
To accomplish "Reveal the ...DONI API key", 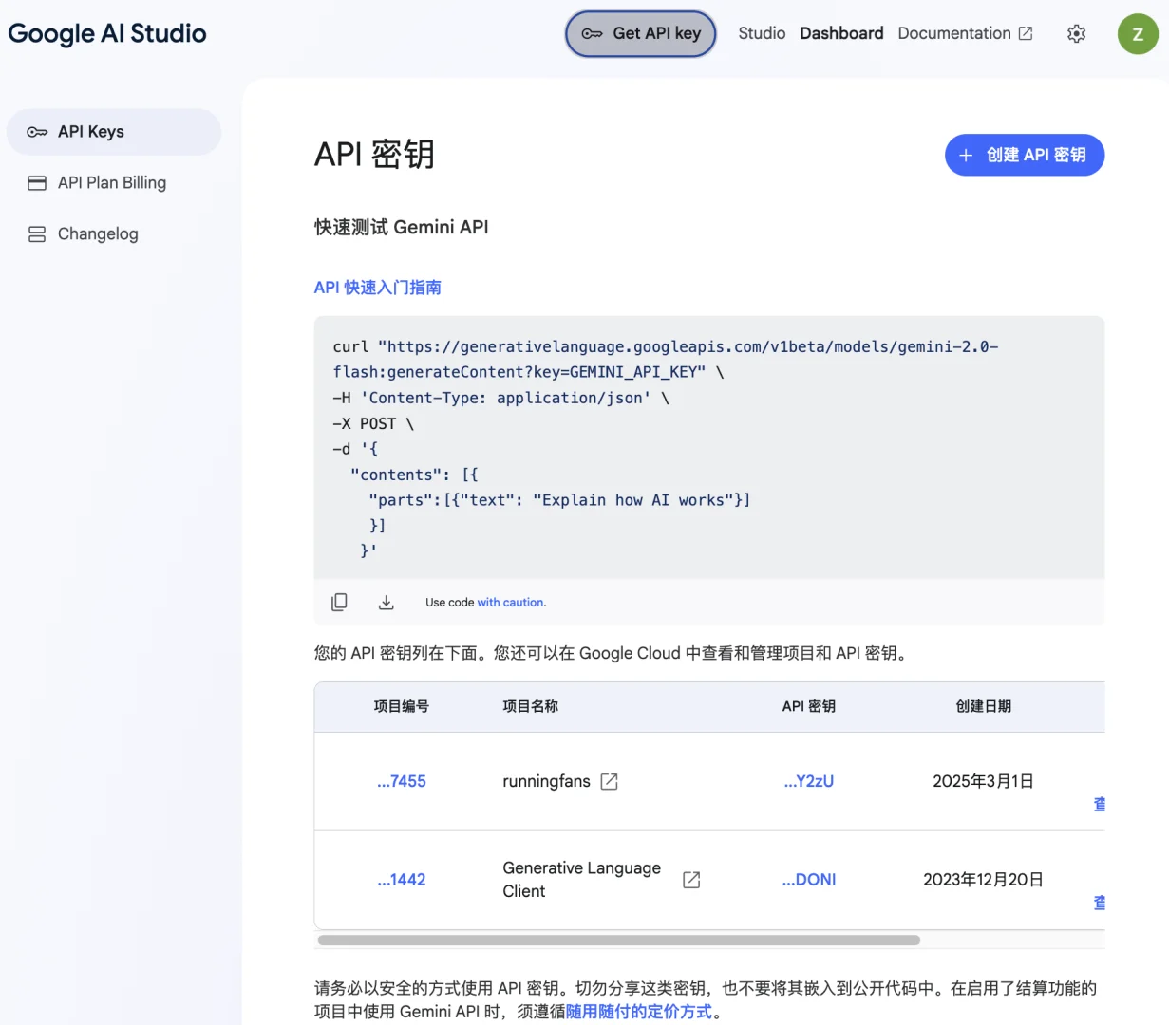I will (809, 880).
